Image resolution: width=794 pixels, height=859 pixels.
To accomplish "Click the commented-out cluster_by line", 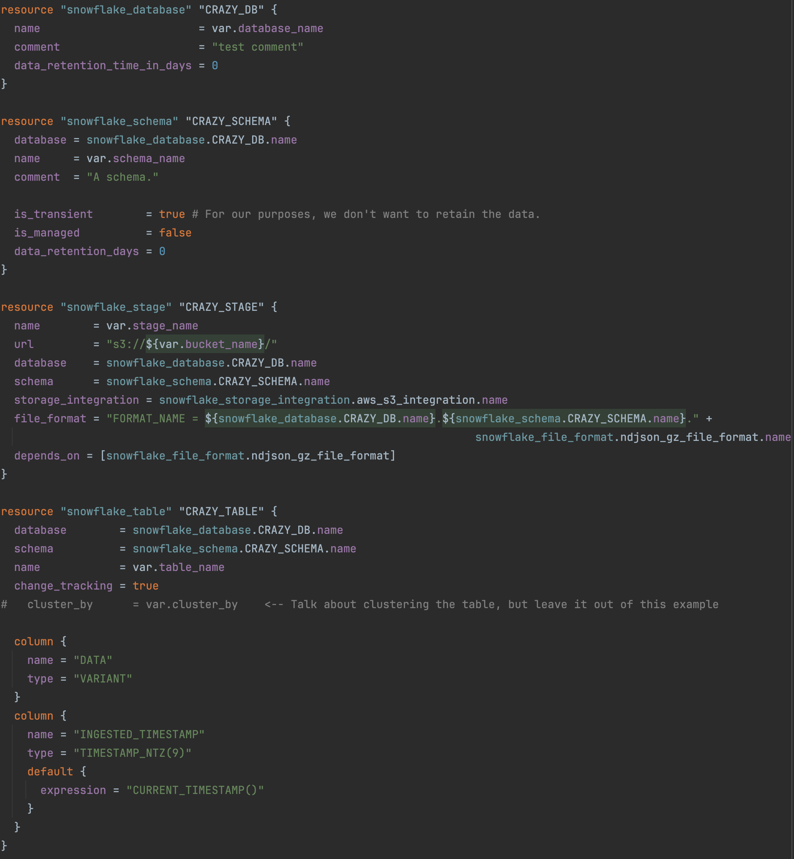I will pyautogui.click(x=359, y=604).
